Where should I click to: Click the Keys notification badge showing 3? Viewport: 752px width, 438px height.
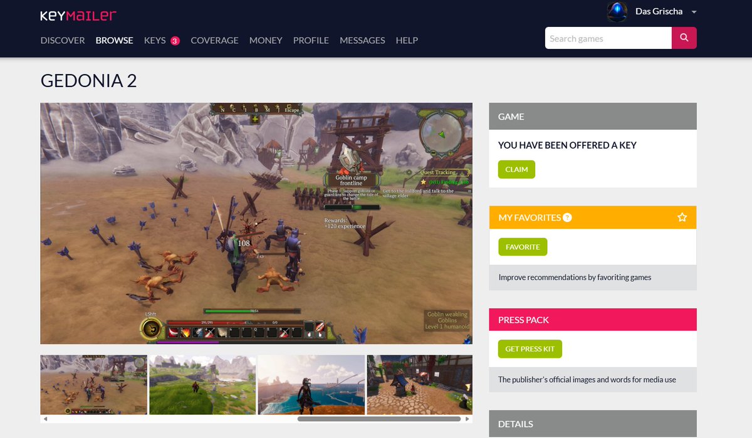point(175,41)
